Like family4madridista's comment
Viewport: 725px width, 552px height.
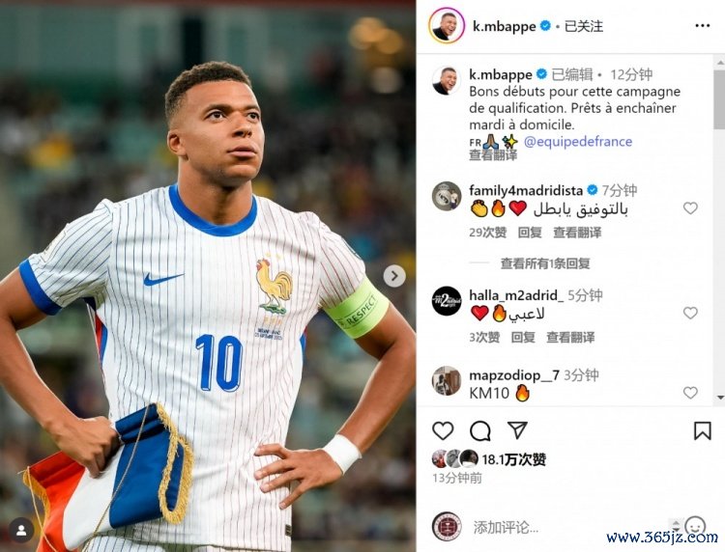690,208
